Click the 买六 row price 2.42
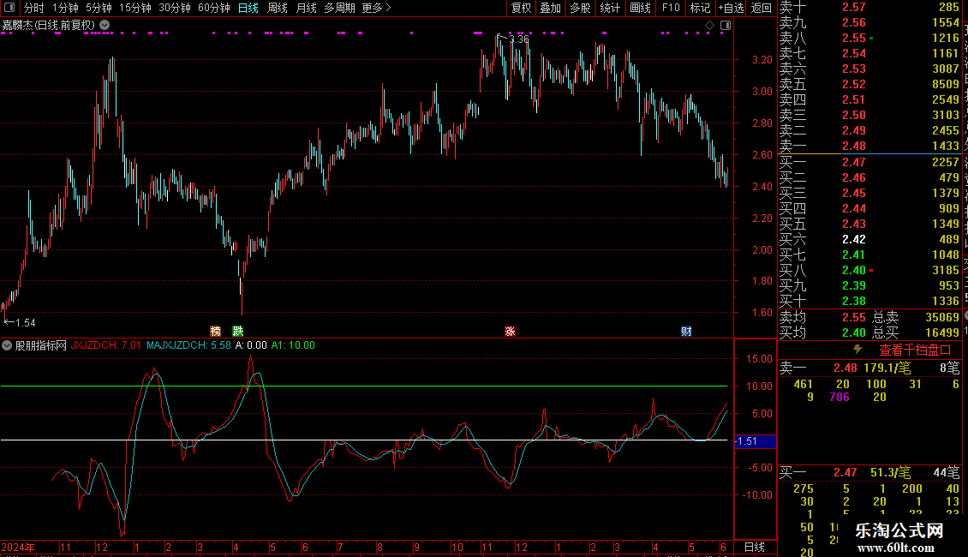Viewport: 968px width, 557px height. [x=854, y=240]
